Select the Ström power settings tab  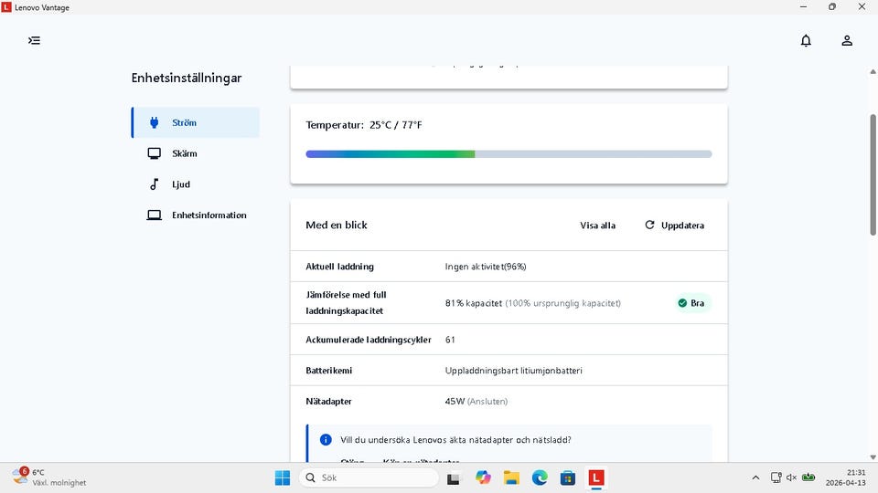pos(195,122)
